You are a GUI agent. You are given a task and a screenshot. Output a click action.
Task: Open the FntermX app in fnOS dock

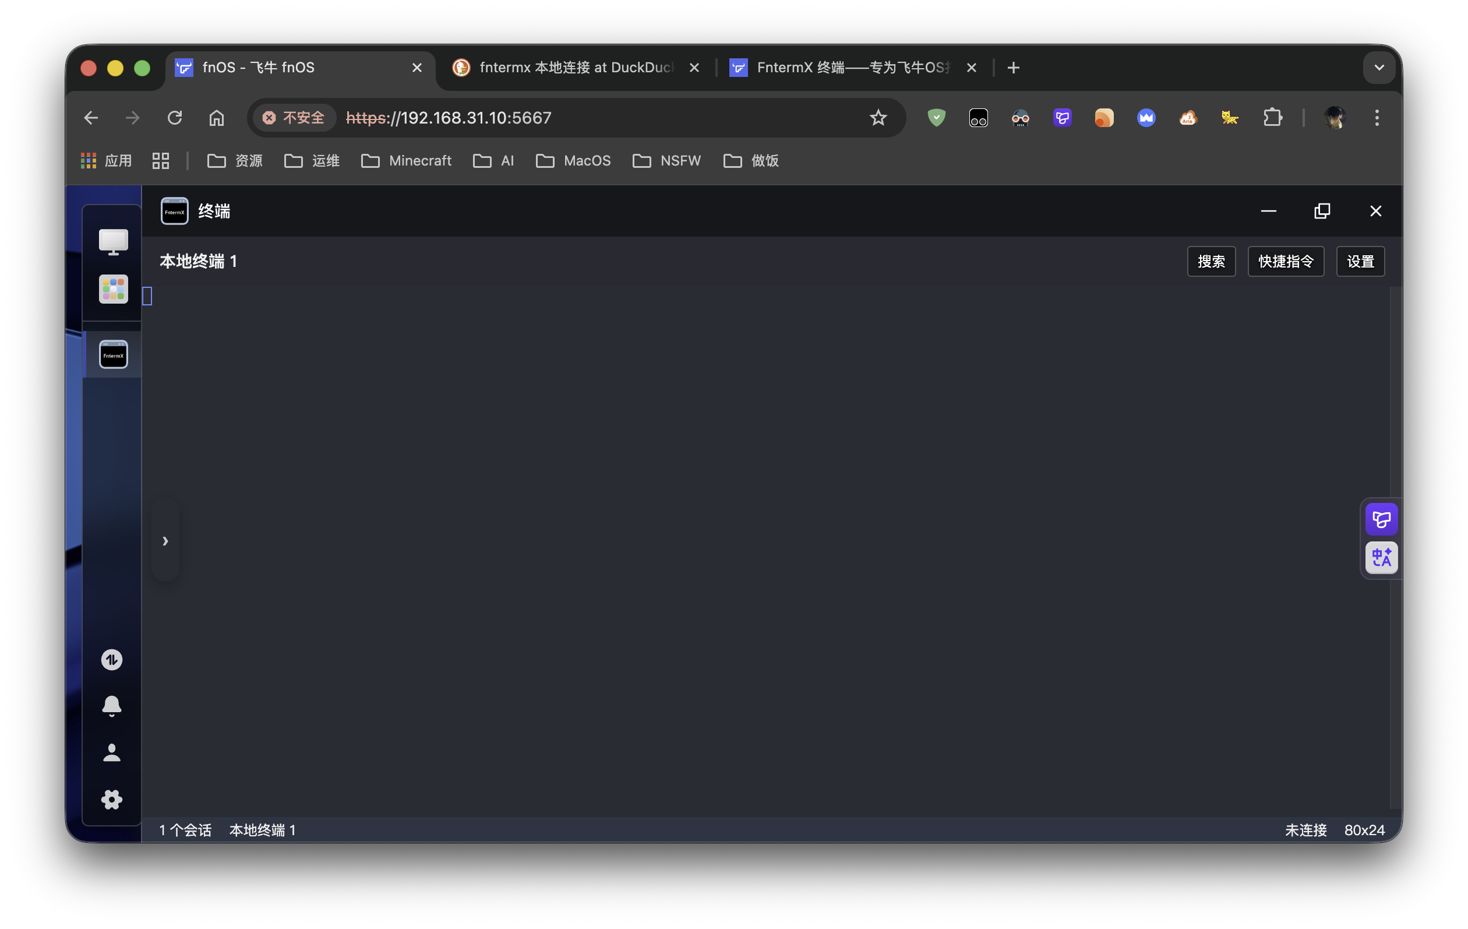click(x=114, y=354)
